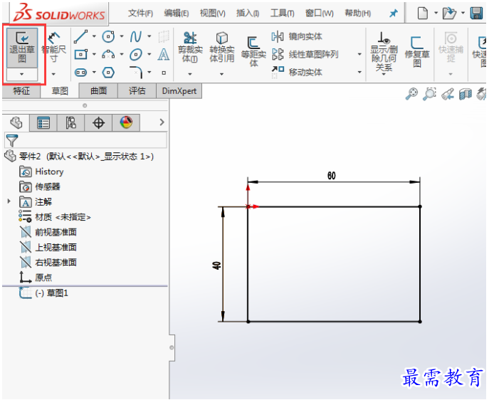Click the Save icon
This screenshot has width=489, height=400.
click(476, 13)
